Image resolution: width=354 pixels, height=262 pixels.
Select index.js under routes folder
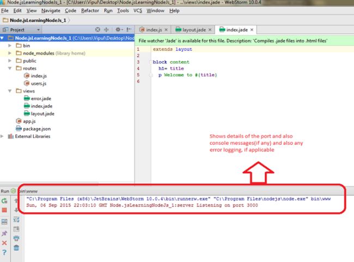click(35, 76)
